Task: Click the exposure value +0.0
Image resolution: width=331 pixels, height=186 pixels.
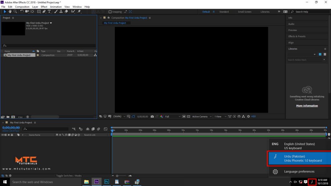Action: 253,116
